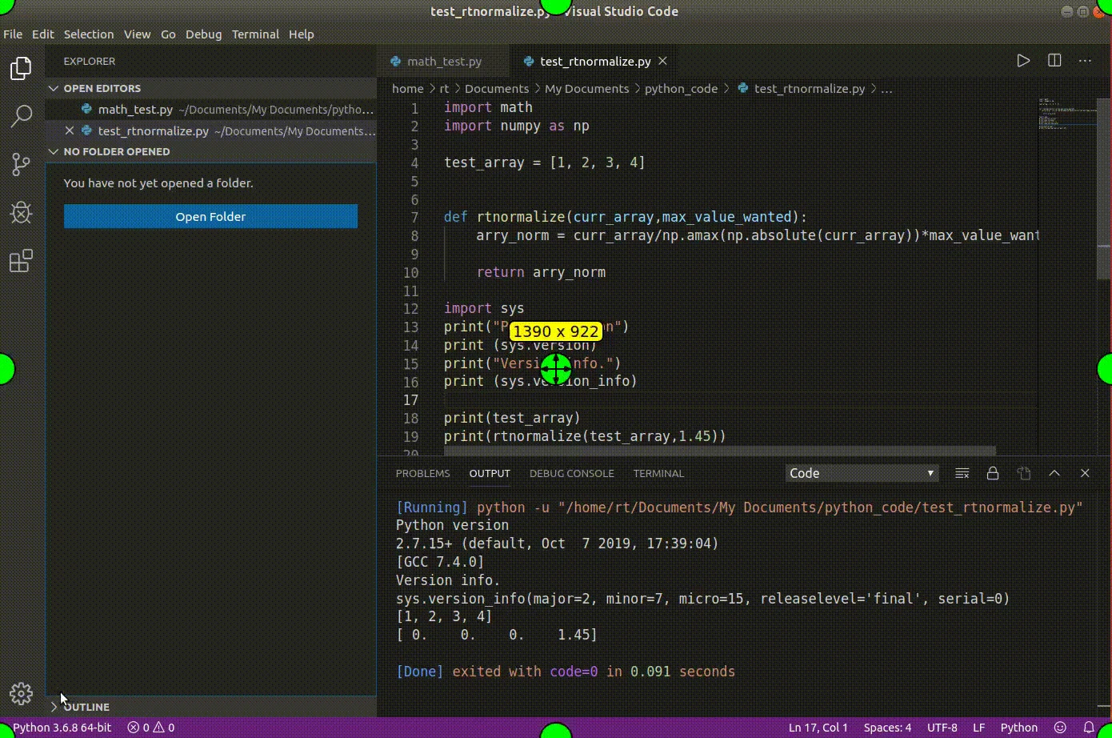Select the python_code breadcrumb folder
1112x738 pixels.
pyautogui.click(x=681, y=89)
